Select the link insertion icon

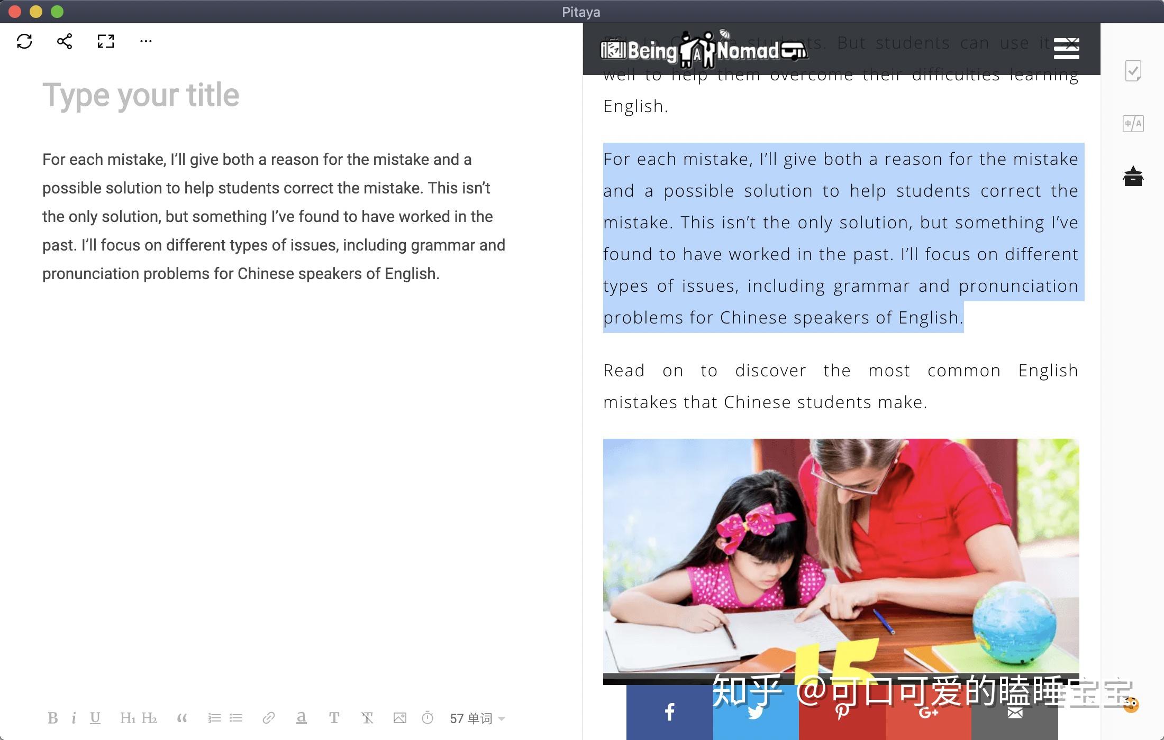(x=268, y=717)
